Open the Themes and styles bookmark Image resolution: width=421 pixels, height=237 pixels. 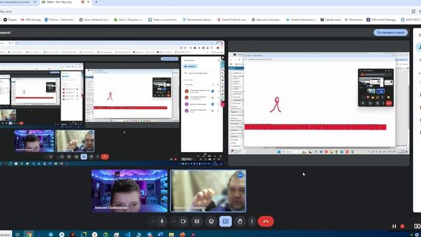(x=163, y=20)
